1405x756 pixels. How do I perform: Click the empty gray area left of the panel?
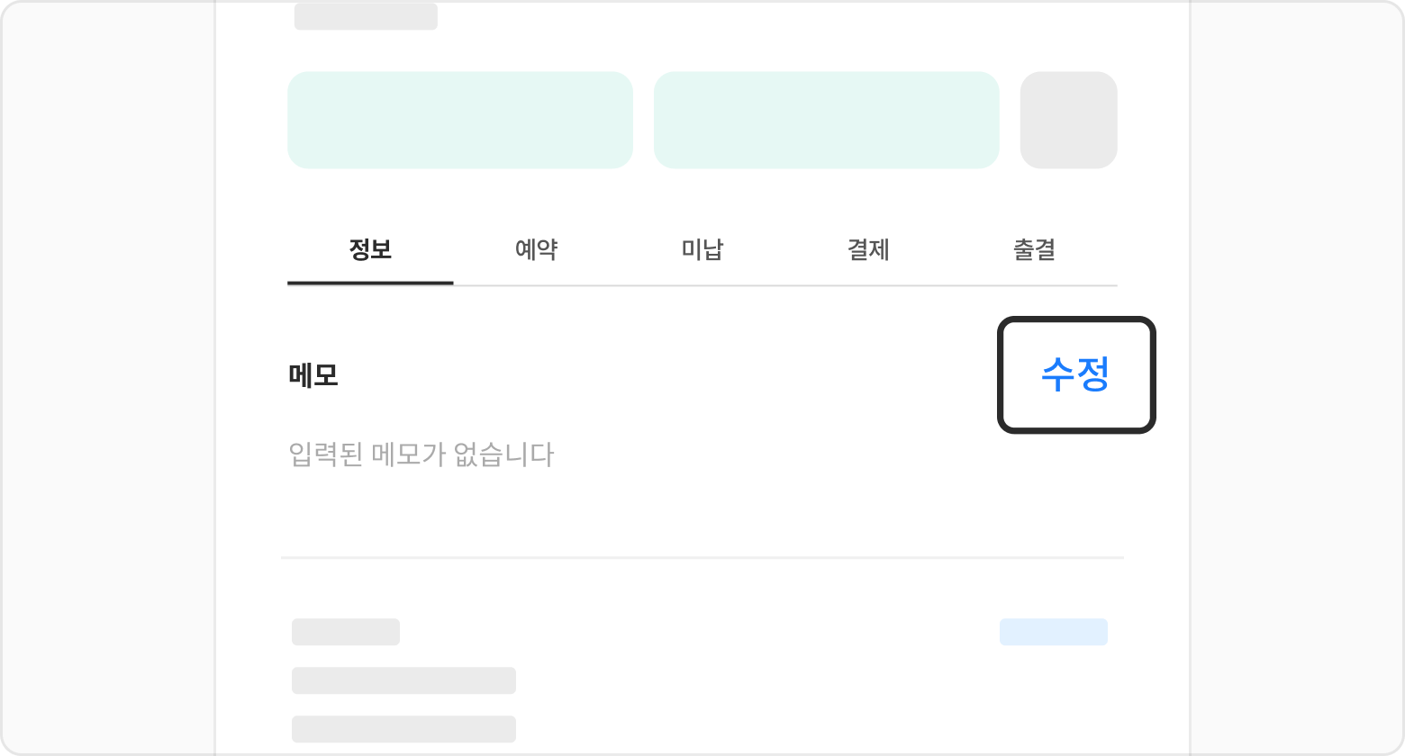[108, 378]
